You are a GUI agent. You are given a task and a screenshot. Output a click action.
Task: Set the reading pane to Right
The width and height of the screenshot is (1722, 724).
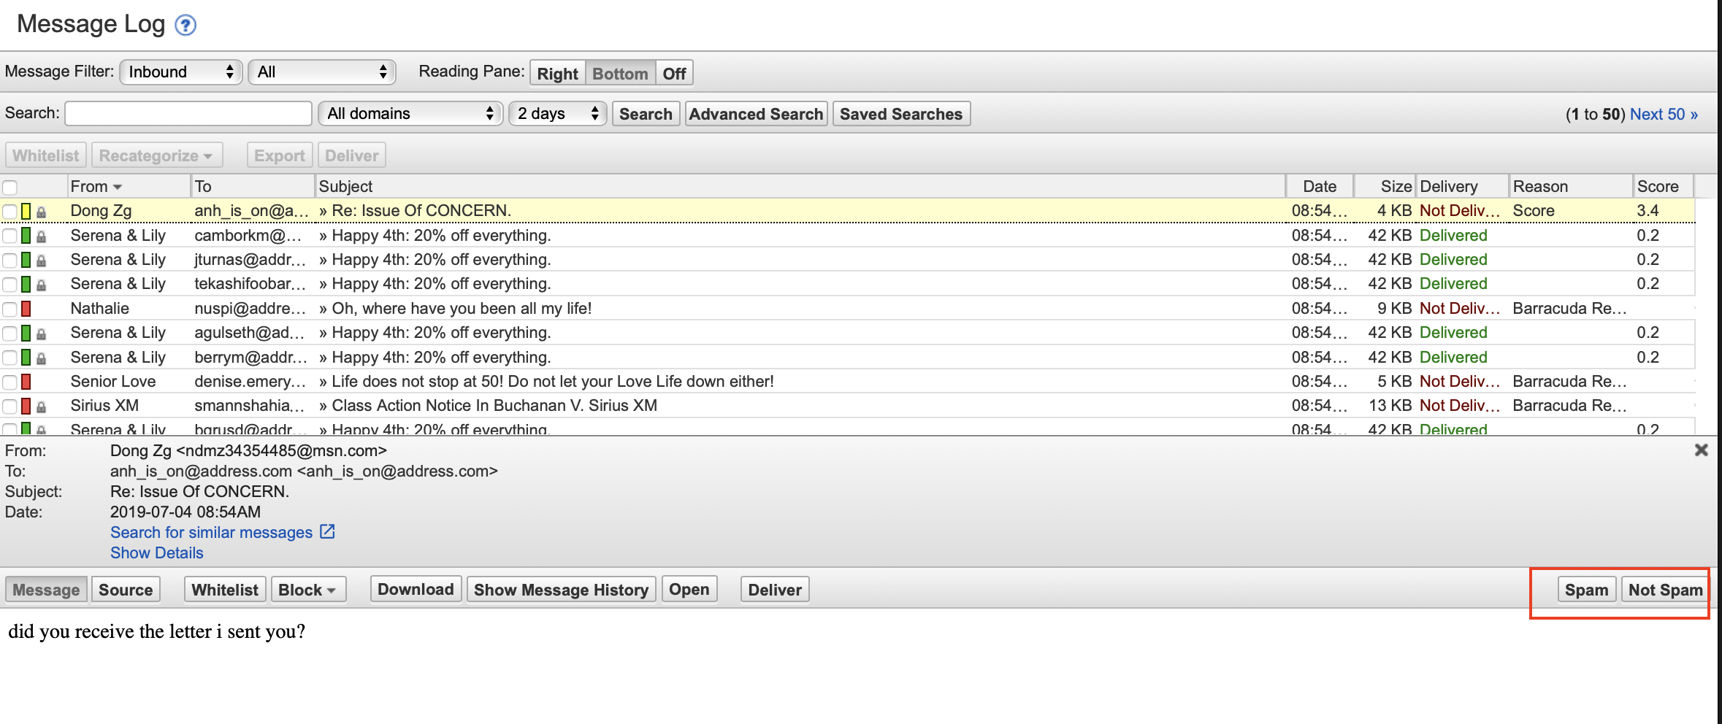[x=557, y=74]
